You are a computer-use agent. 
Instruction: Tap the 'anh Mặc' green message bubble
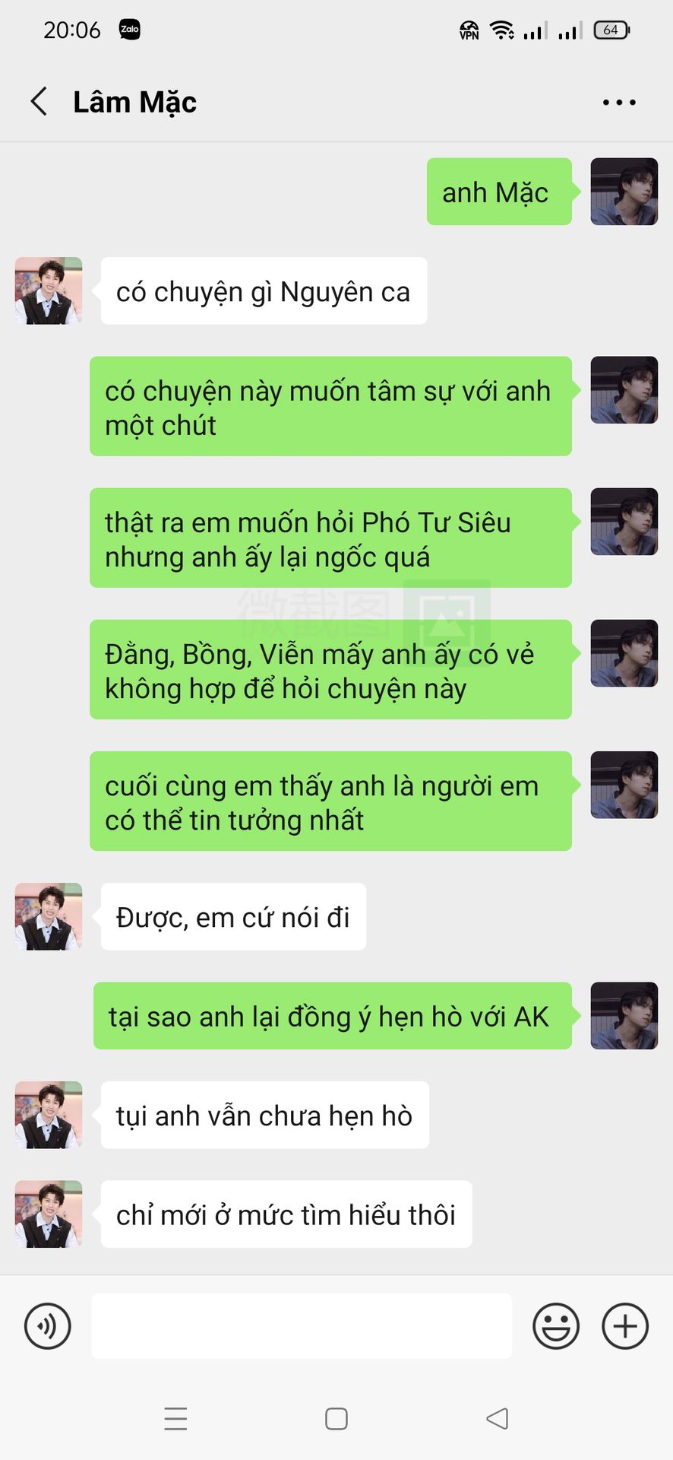click(499, 192)
